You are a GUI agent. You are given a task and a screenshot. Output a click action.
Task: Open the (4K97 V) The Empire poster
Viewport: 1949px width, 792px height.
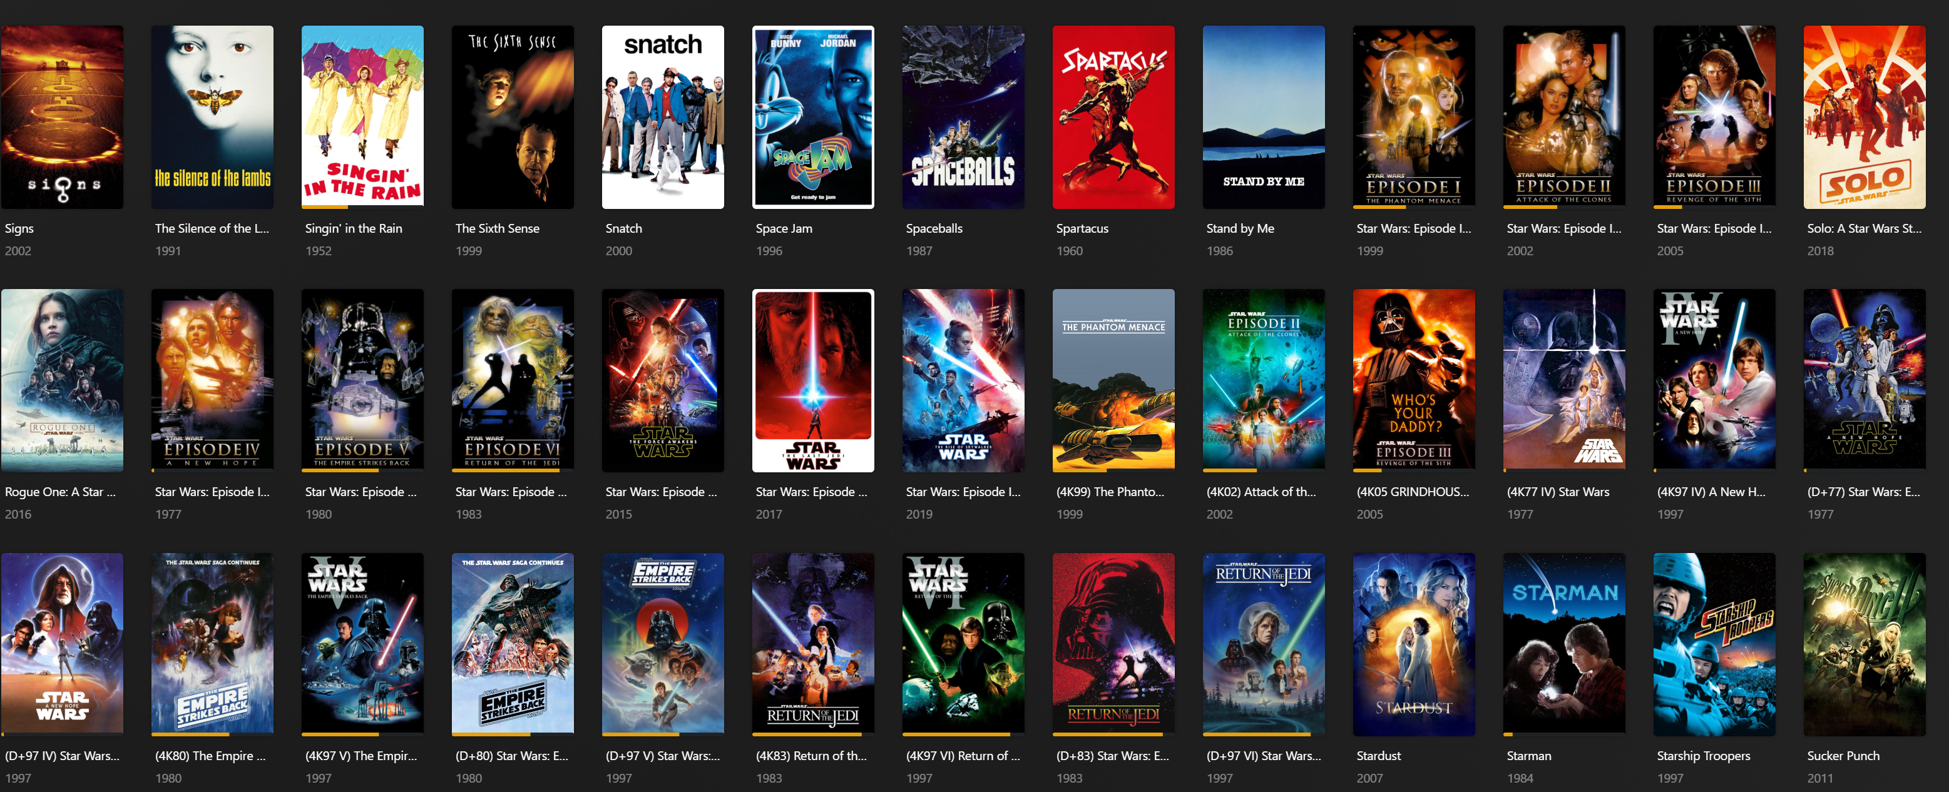(x=362, y=644)
